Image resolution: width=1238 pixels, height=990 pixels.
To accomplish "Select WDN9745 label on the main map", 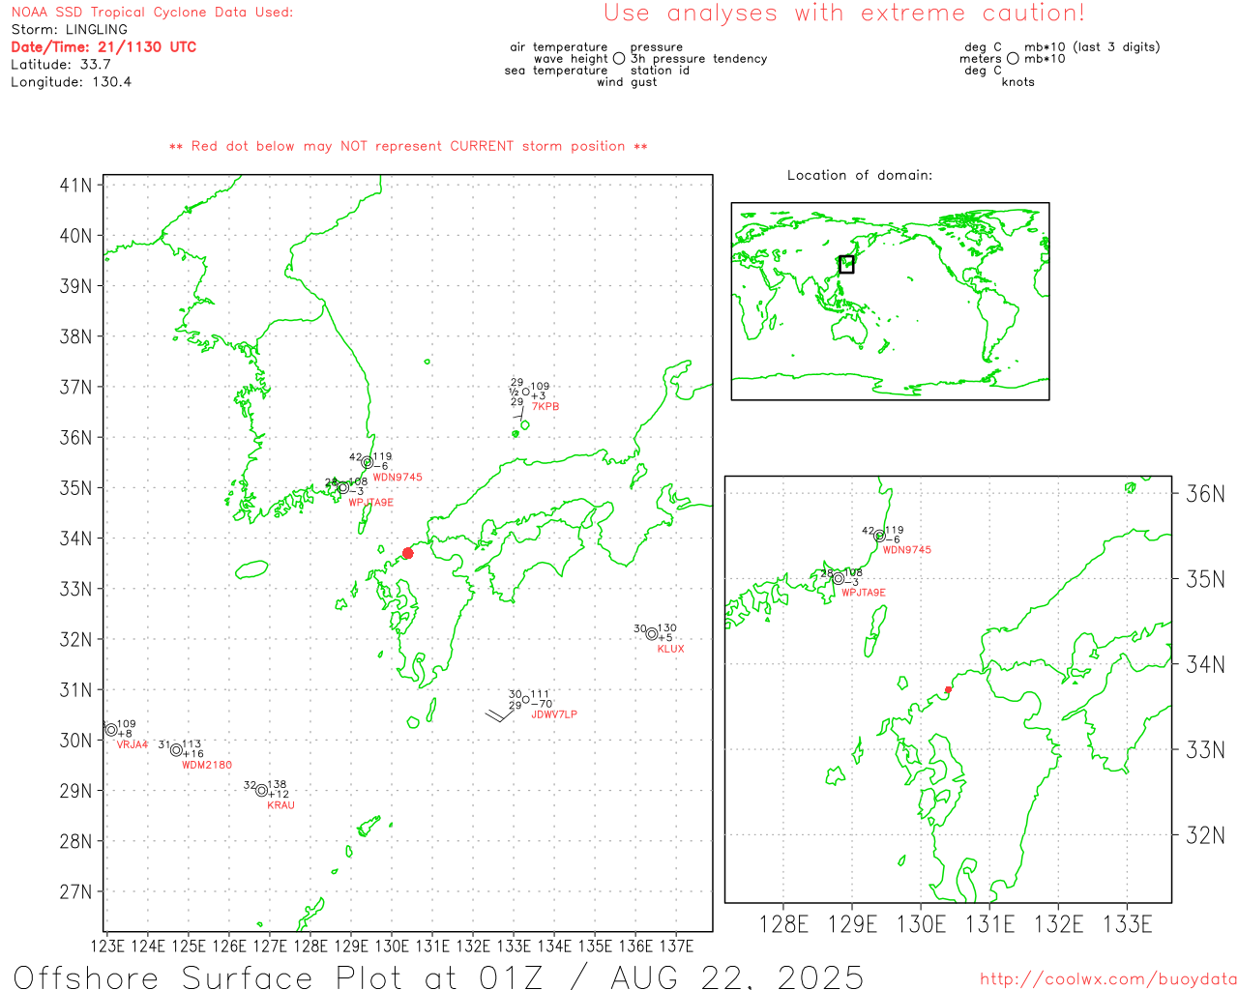I will [x=398, y=478].
